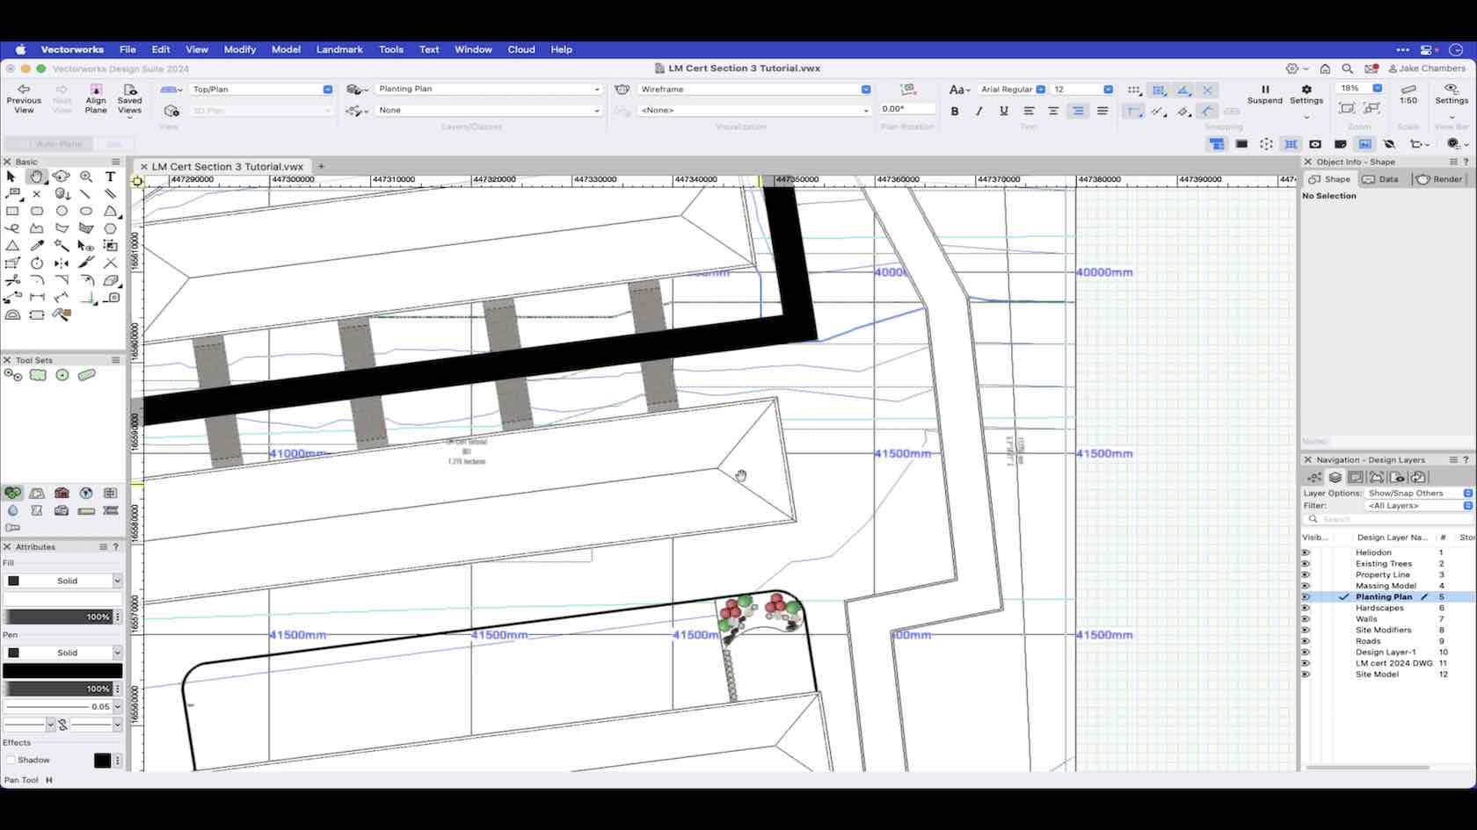This screenshot has height=830, width=1477.
Task: Select the Double Line tool
Action: pos(111,194)
